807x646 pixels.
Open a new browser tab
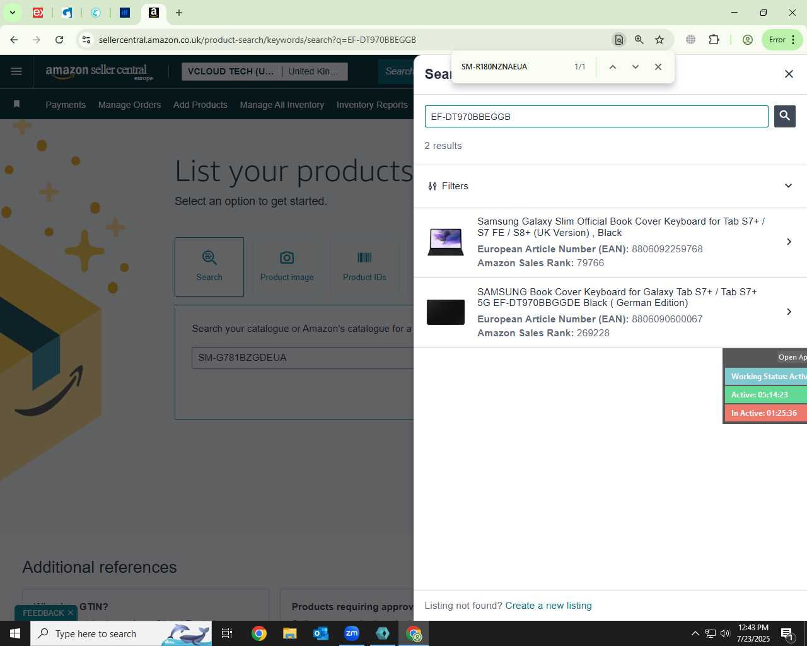pos(179,13)
